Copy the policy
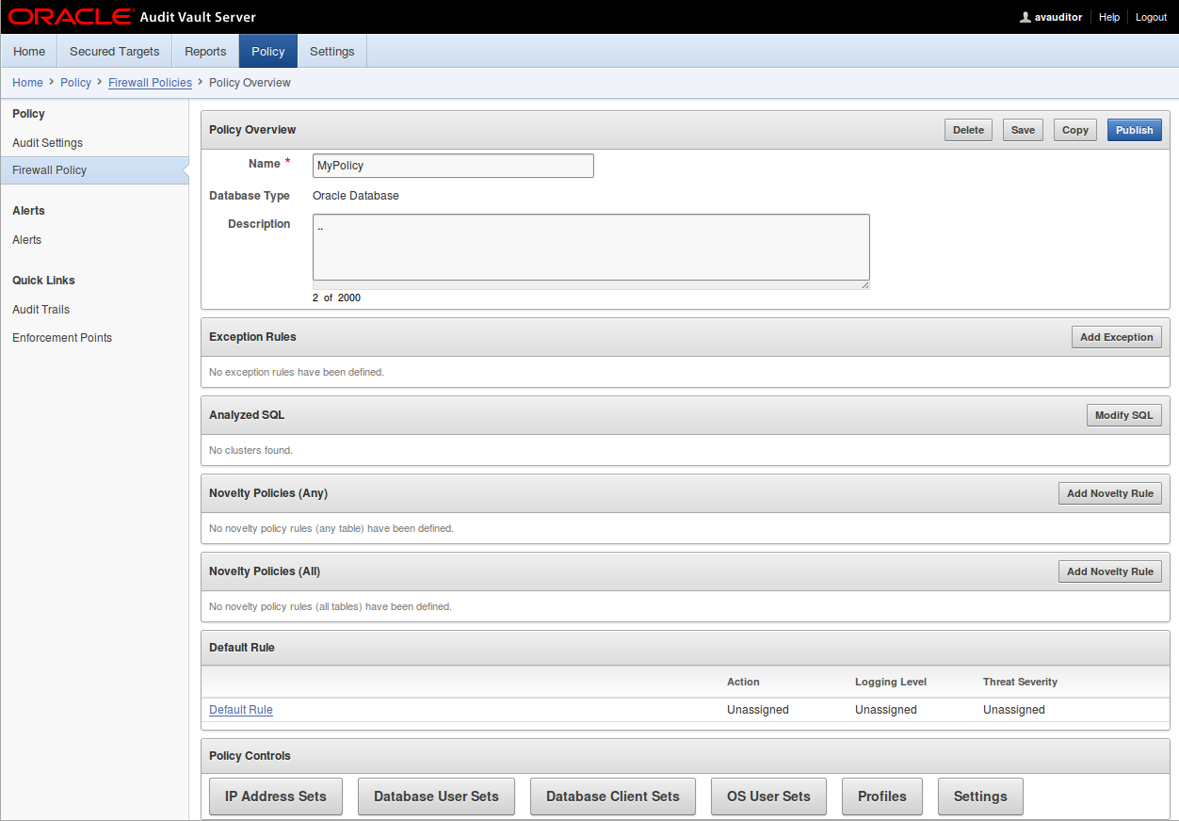This screenshot has height=821, width=1179. click(1075, 130)
